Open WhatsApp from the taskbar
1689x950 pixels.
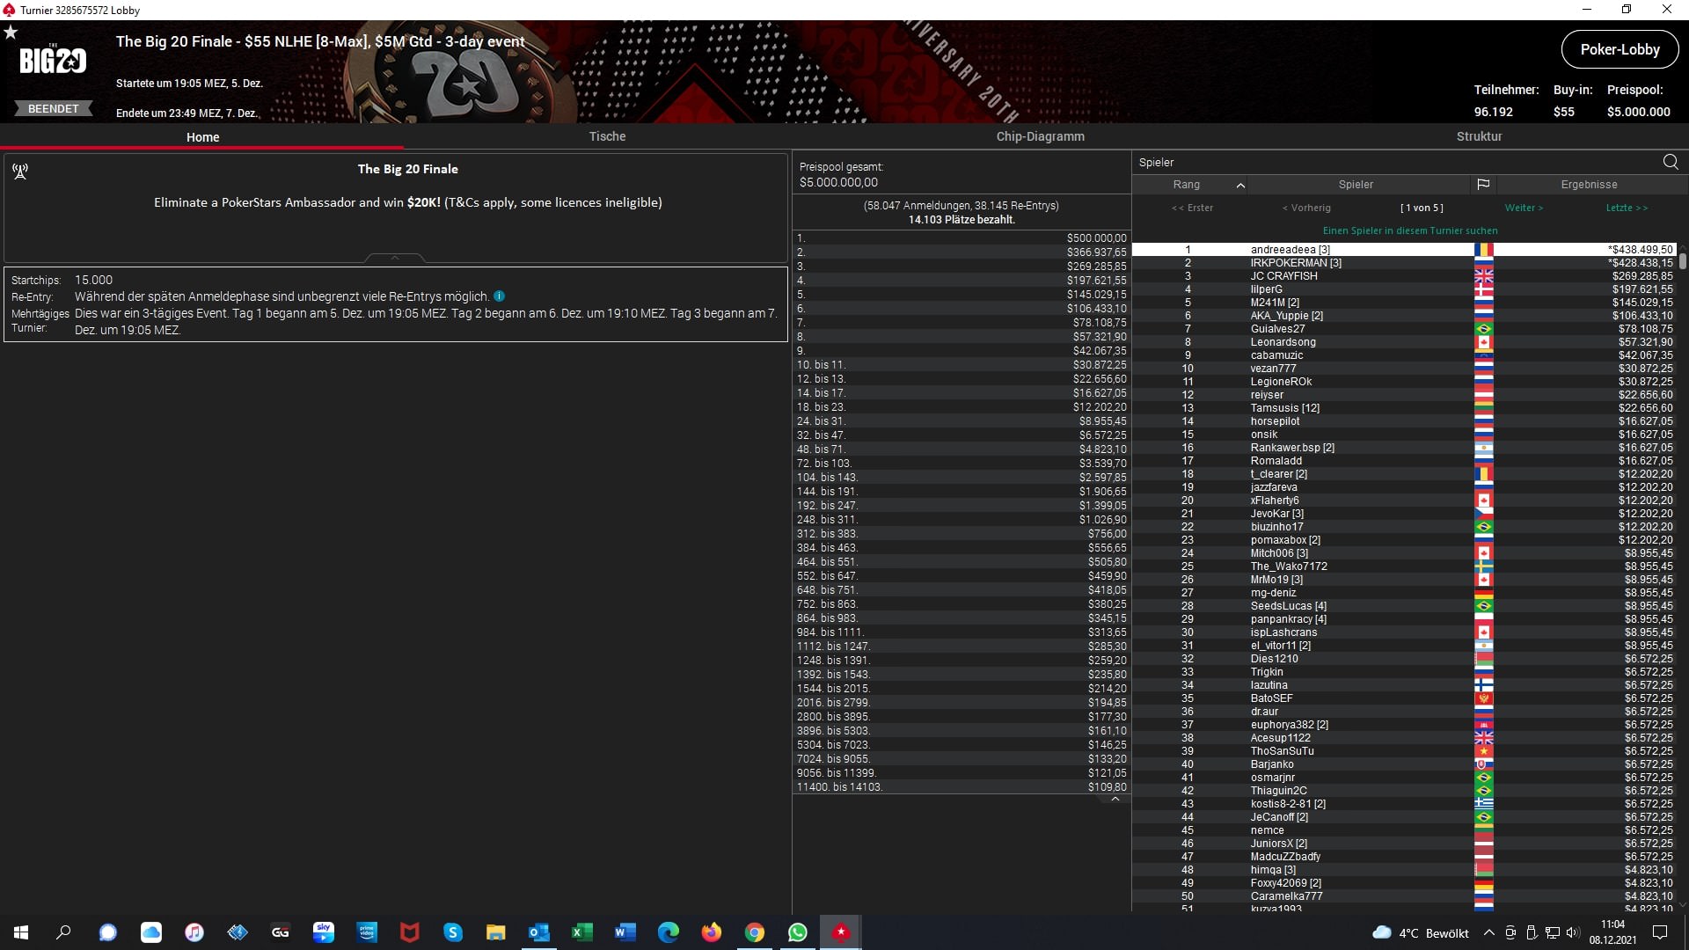pyautogui.click(x=797, y=932)
